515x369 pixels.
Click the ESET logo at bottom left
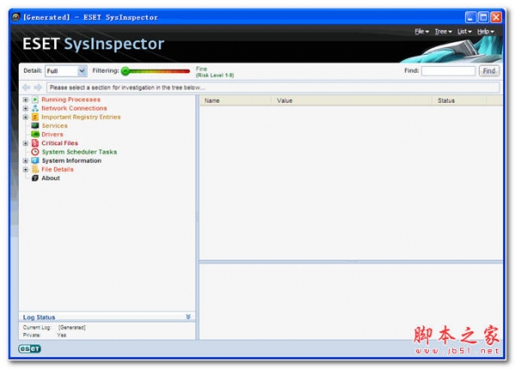(x=29, y=348)
